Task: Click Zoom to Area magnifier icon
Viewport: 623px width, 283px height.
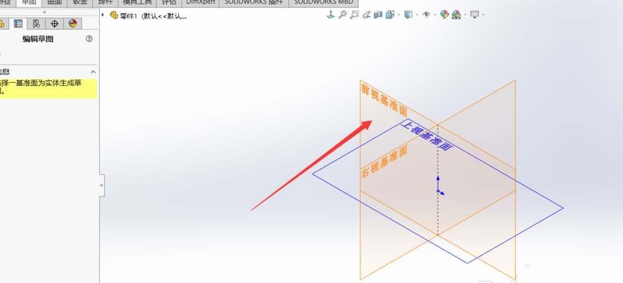Action: click(354, 15)
